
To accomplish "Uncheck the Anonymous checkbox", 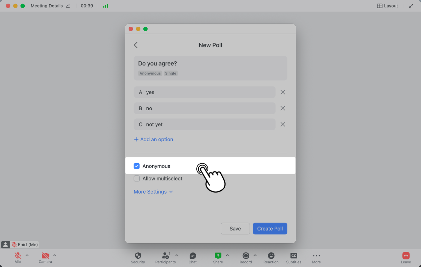I will [x=137, y=166].
